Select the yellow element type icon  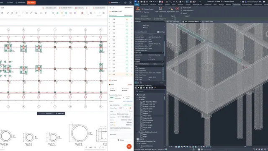[62, 13]
